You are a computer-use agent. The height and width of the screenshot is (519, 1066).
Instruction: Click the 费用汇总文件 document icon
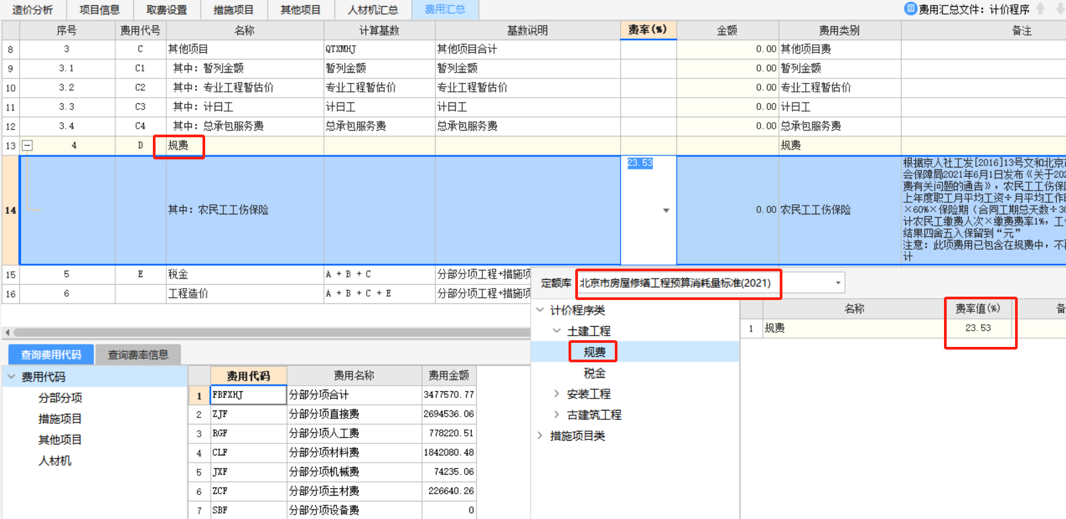(x=910, y=9)
